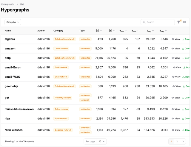This screenshot has width=191, height=147.
Task: Click the eye View icon for geometry
Action: pyautogui.click(x=174, y=86)
